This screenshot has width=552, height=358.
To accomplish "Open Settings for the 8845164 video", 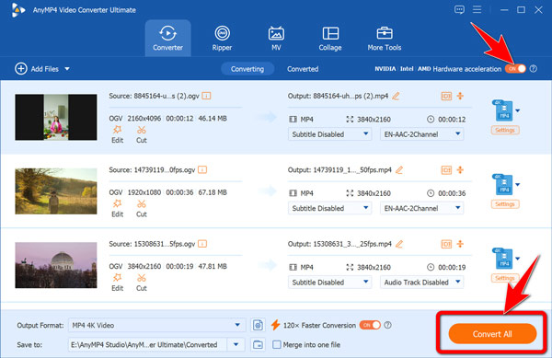I will click(x=505, y=131).
